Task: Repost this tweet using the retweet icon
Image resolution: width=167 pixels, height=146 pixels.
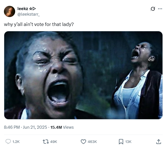Action: [x=45, y=142]
